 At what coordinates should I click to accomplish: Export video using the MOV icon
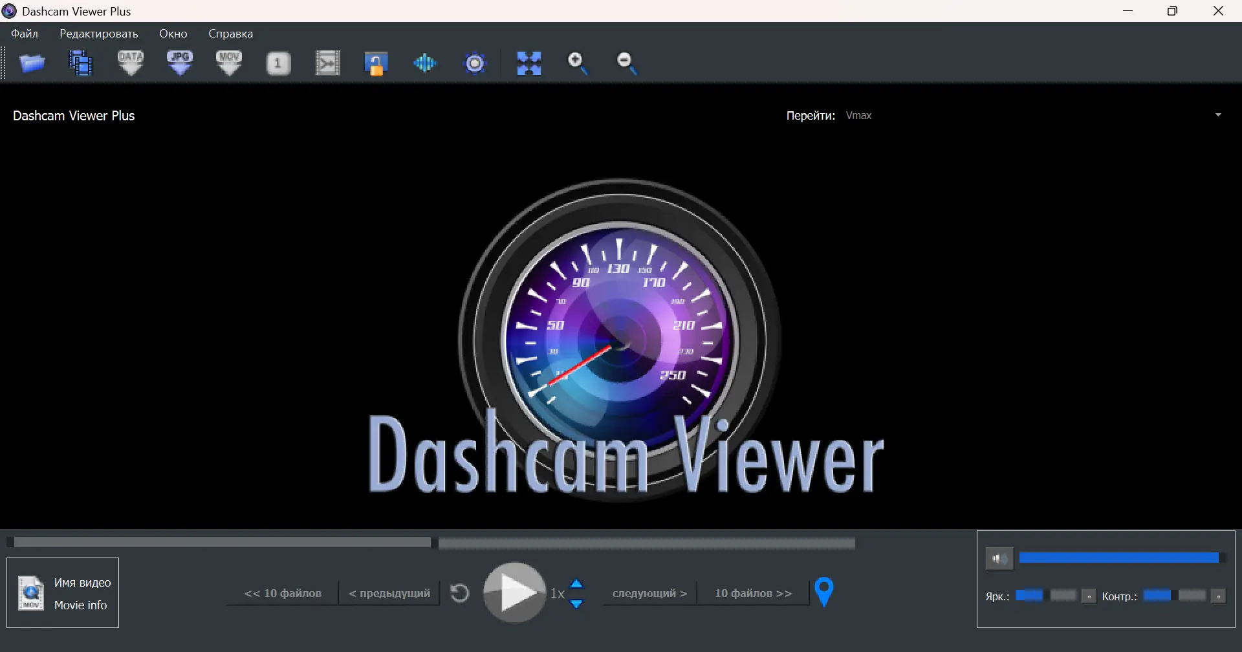click(229, 63)
